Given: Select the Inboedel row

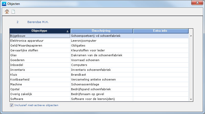Looking at the screenshot, I should [99, 65].
